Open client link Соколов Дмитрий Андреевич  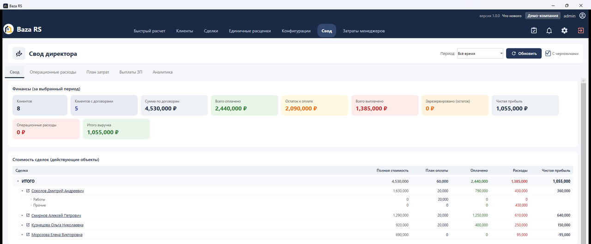pyautogui.click(x=58, y=190)
